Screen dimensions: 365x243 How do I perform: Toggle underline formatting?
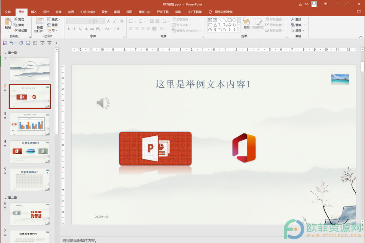click(80, 29)
